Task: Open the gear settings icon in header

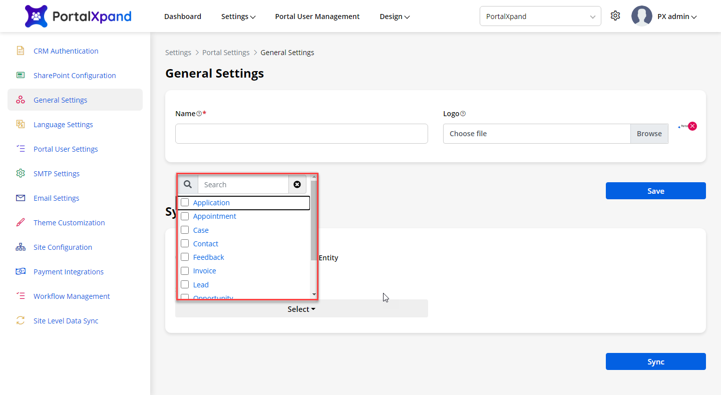Action: point(615,16)
